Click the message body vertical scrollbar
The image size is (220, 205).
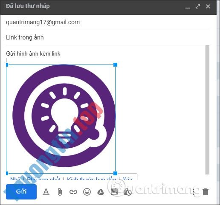[207, 110]
